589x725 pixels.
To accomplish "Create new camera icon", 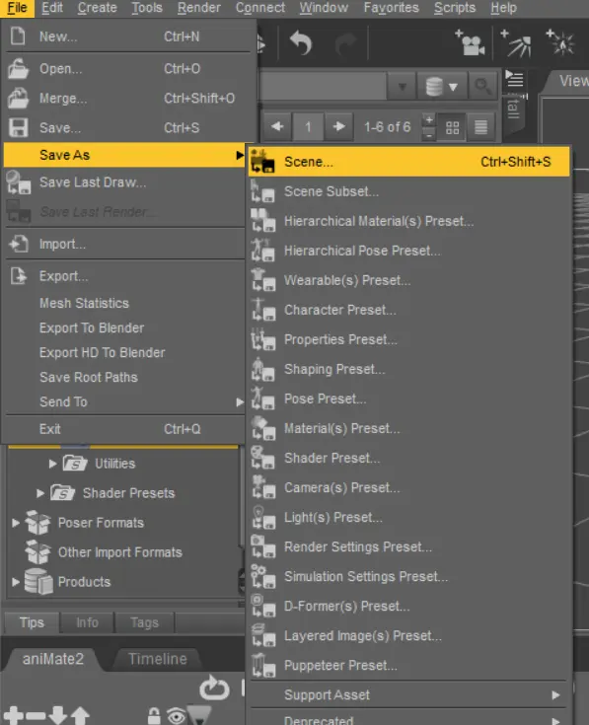I will tap(470, 42).
